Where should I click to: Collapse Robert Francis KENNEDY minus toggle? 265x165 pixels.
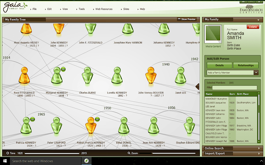tap(97, 119)
